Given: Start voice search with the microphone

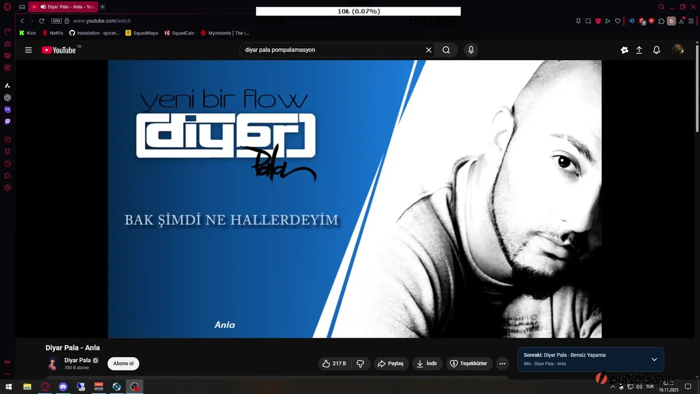Looking at the screenshot, I should 471,50.
